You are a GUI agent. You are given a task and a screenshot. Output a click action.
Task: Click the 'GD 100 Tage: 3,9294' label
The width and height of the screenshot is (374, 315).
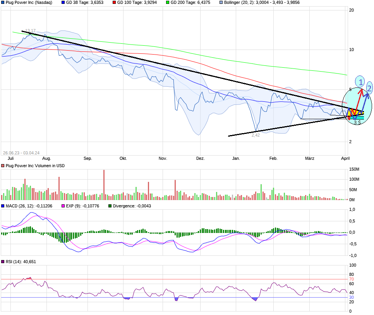tap(137, 2)
